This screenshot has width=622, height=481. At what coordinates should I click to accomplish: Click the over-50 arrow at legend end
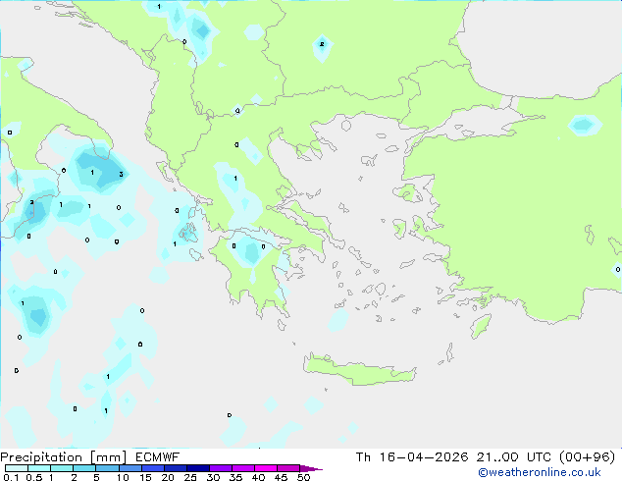[x=311, y=468]
